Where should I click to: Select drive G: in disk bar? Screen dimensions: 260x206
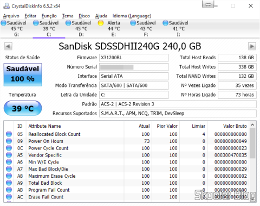(16, 29)
